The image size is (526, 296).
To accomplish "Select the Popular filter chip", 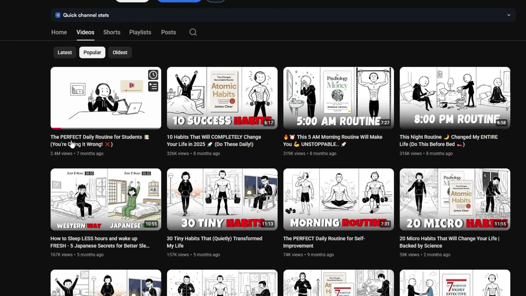I will click(92, 52).
